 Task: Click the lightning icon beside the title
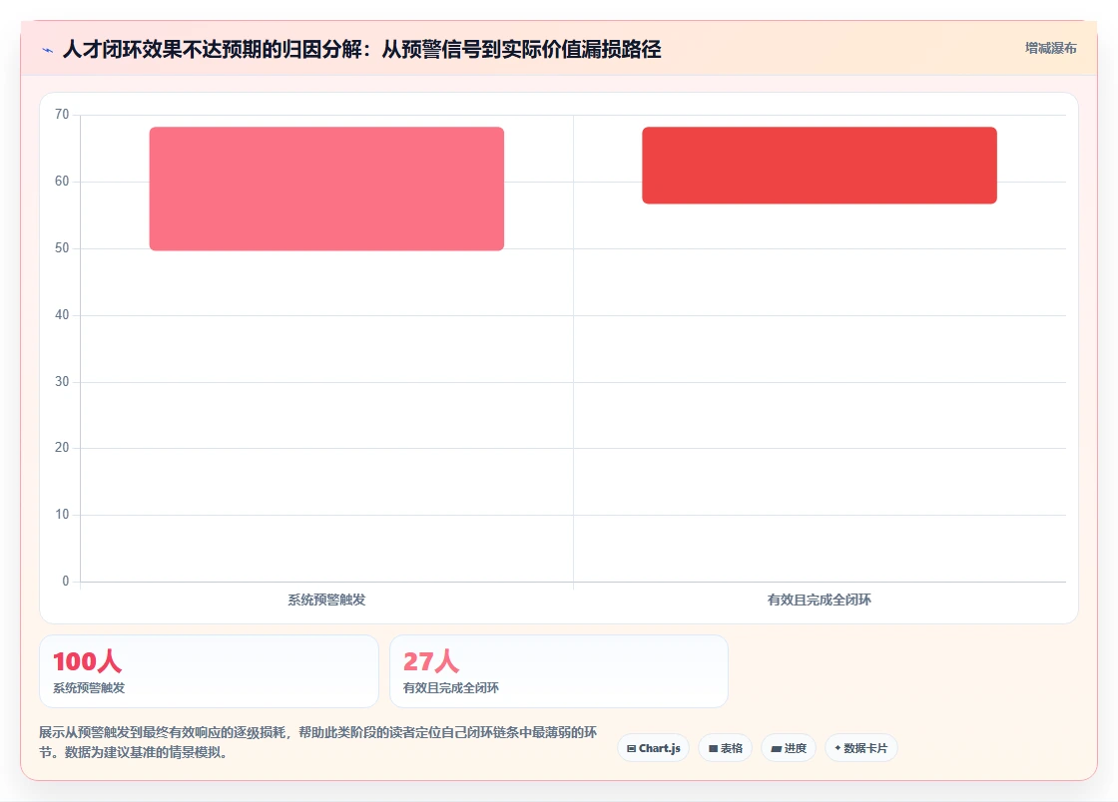click(x=48, y=50)
